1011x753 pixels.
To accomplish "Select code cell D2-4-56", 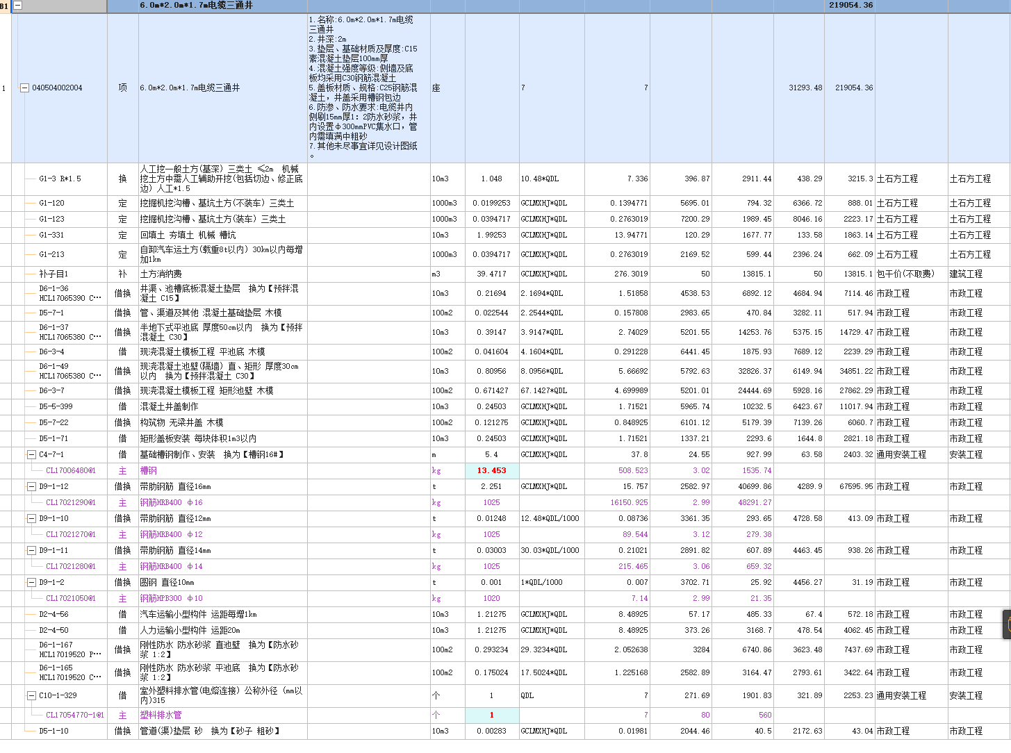I will click(x=54, y=615).
